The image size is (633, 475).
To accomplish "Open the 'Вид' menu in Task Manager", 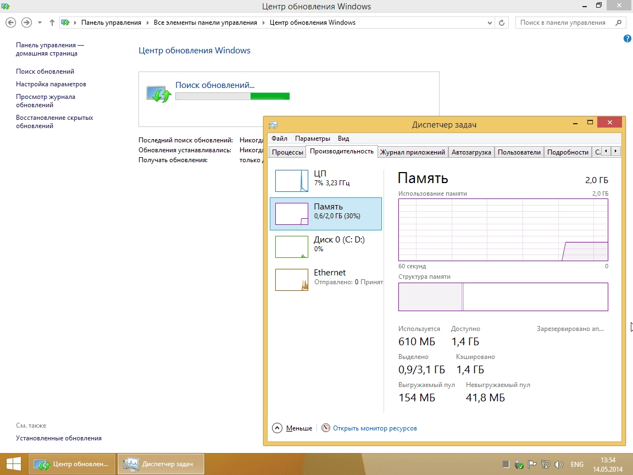I will click(343, 139).
